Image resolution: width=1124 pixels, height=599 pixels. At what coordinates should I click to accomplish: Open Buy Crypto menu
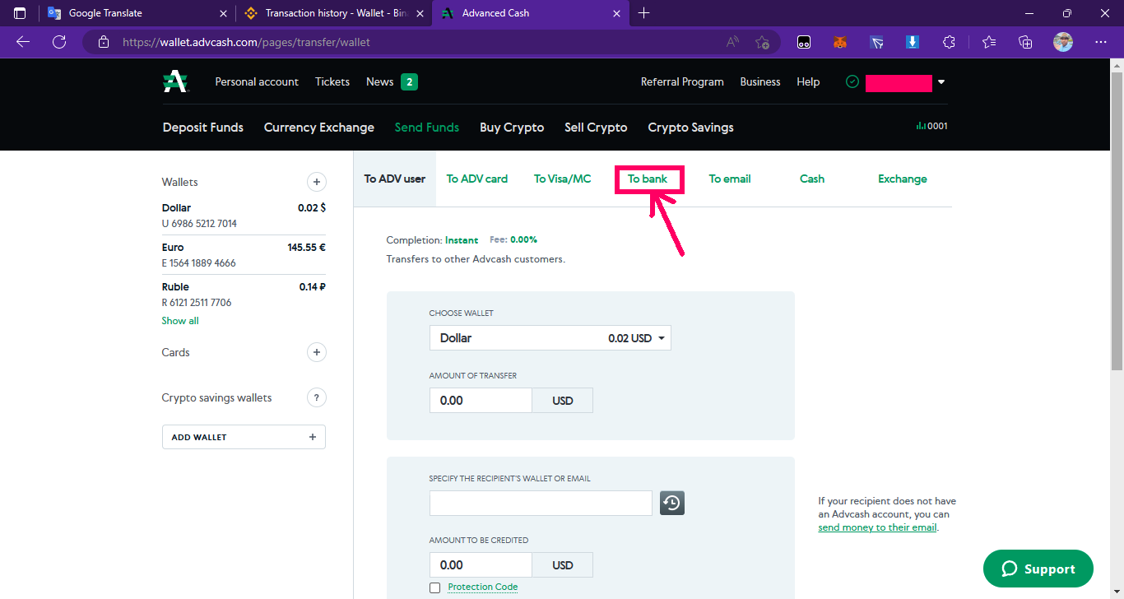point(512,128)
